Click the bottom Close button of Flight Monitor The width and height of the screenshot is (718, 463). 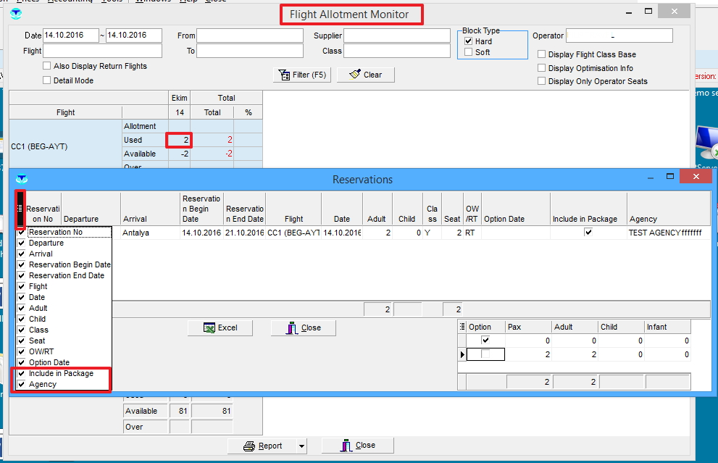[x=358, y=446]
